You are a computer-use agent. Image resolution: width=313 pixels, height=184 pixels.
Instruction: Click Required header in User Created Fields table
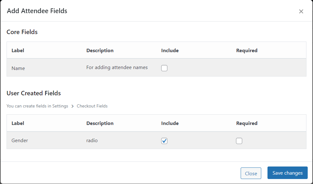coord(247,123)
